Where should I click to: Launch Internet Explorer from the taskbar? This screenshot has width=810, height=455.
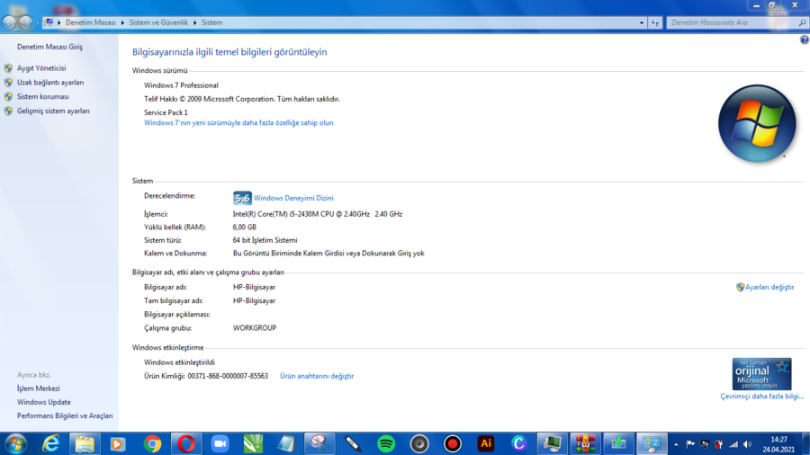tap(50, 443)
